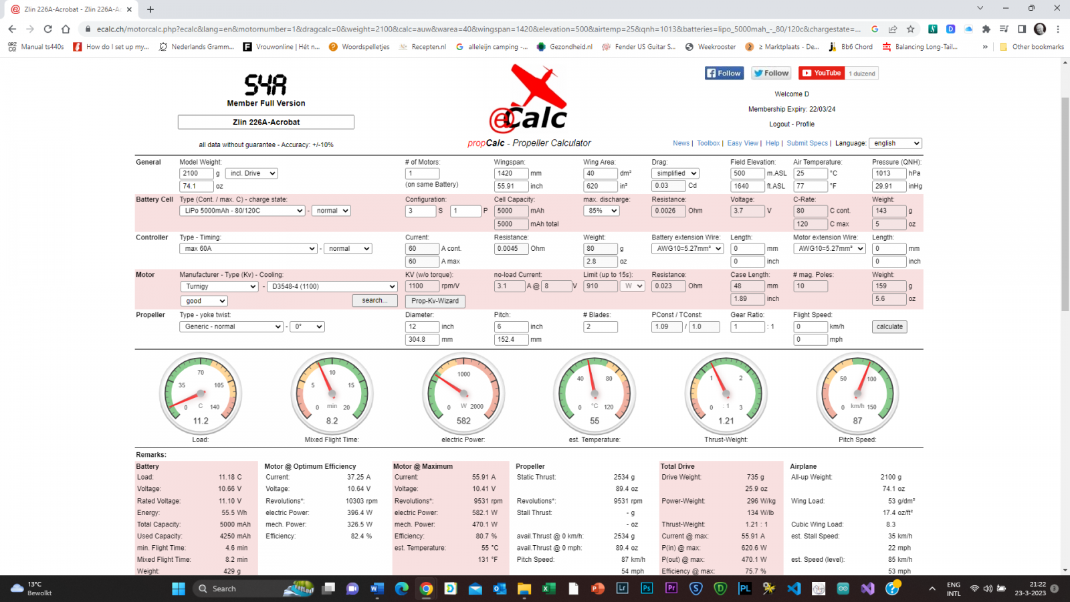
Task: Open the propeller type 'Generic - normal' dropdown
Action: [231, 326]
